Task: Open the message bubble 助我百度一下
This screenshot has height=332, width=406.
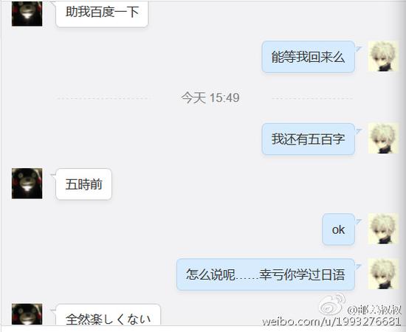Action: pos(102,14)
